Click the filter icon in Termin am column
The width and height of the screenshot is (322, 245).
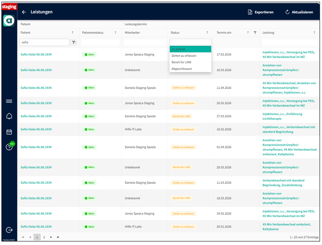pyautogui.click(x=255, y=33)
